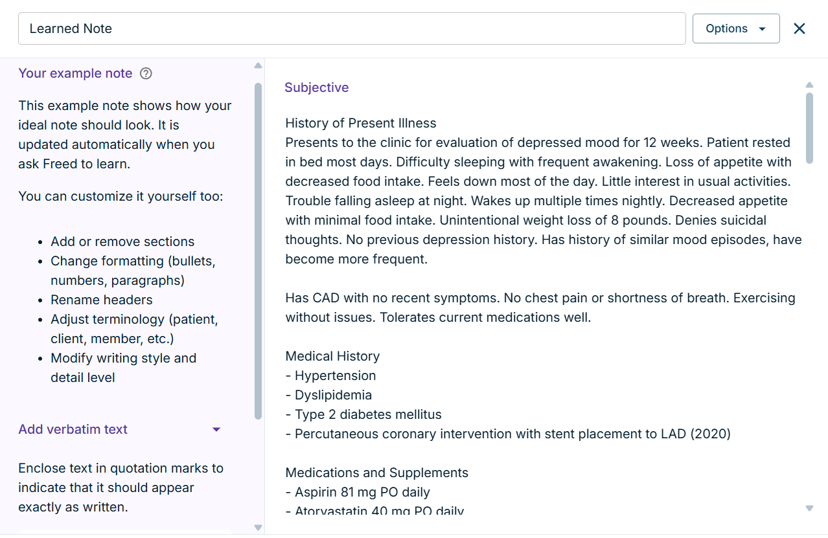Click the "History of Present Illness" heading

coord(360,122)
